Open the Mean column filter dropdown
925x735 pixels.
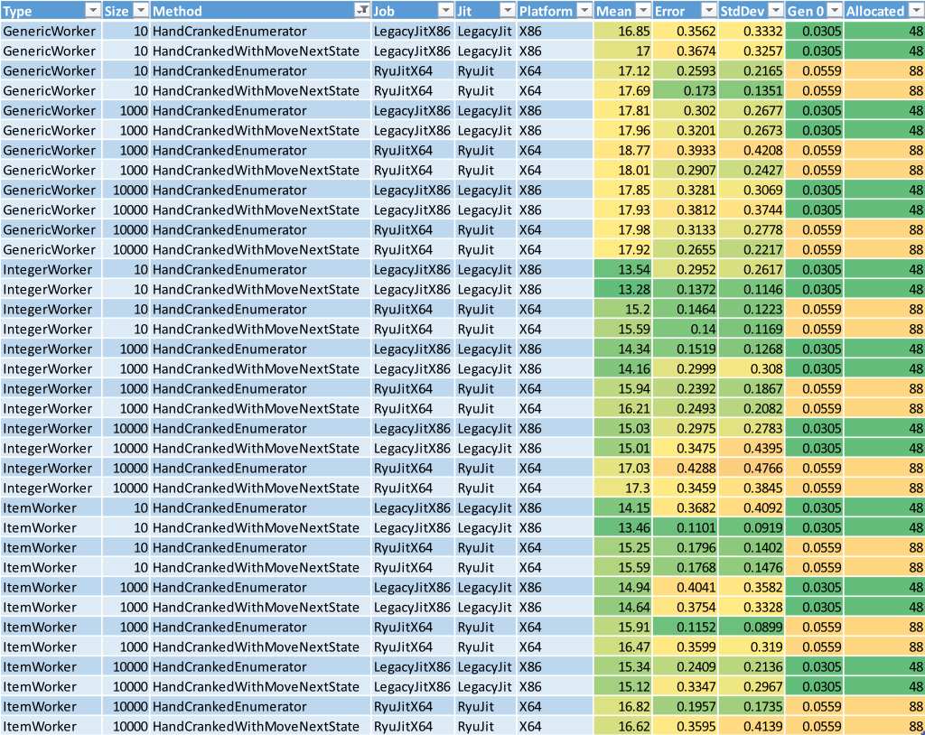click(x=643, y=11)
